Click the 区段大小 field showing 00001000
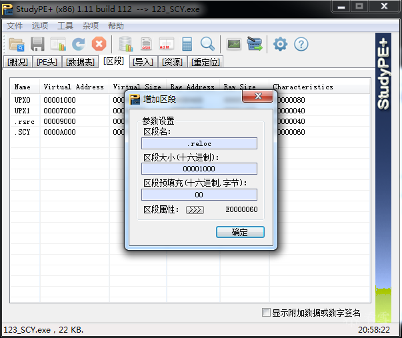 coord(199,169)
